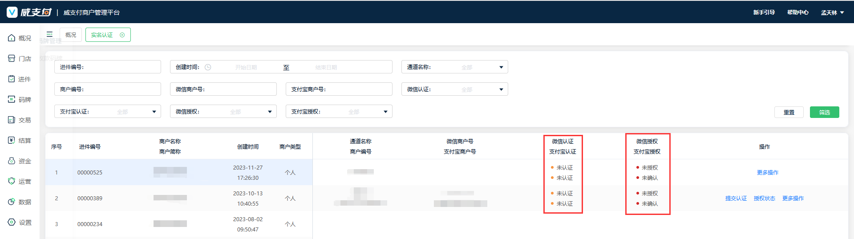Click the 资金 funds icon in sidebar
This screenshot has width=854, height=239.
[12, 161]
